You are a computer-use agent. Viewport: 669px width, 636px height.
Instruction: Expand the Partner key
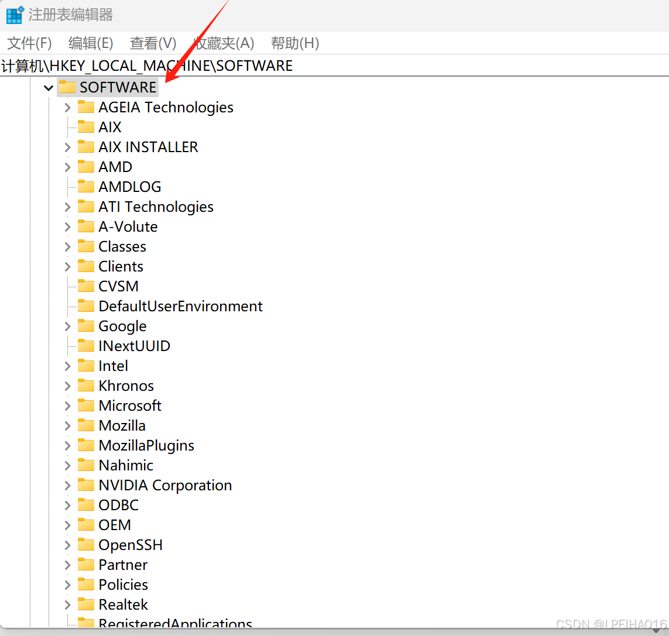tap(67, 565)
